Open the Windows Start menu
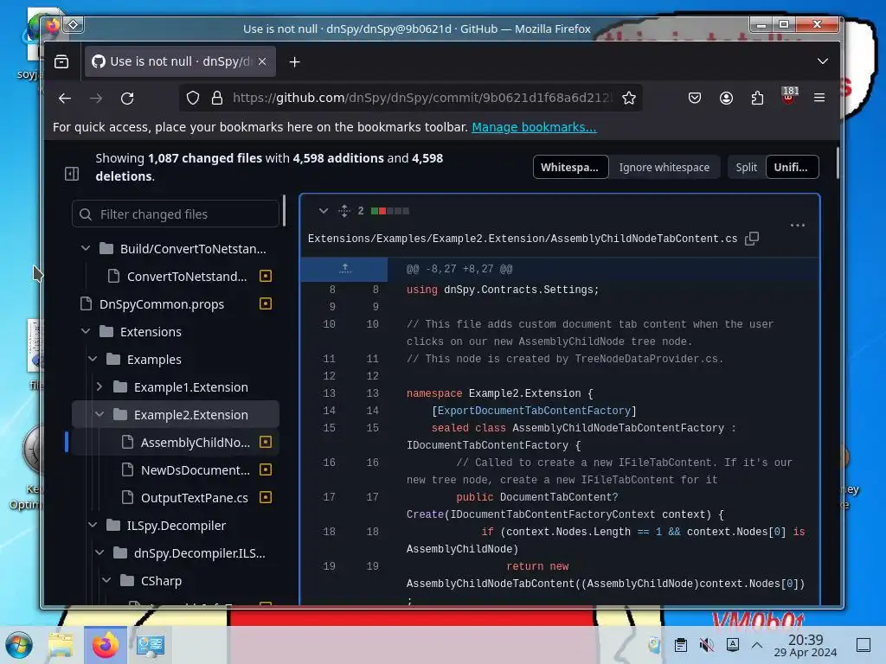Screen dimensions: 886x664 click(x=19, y=645)
